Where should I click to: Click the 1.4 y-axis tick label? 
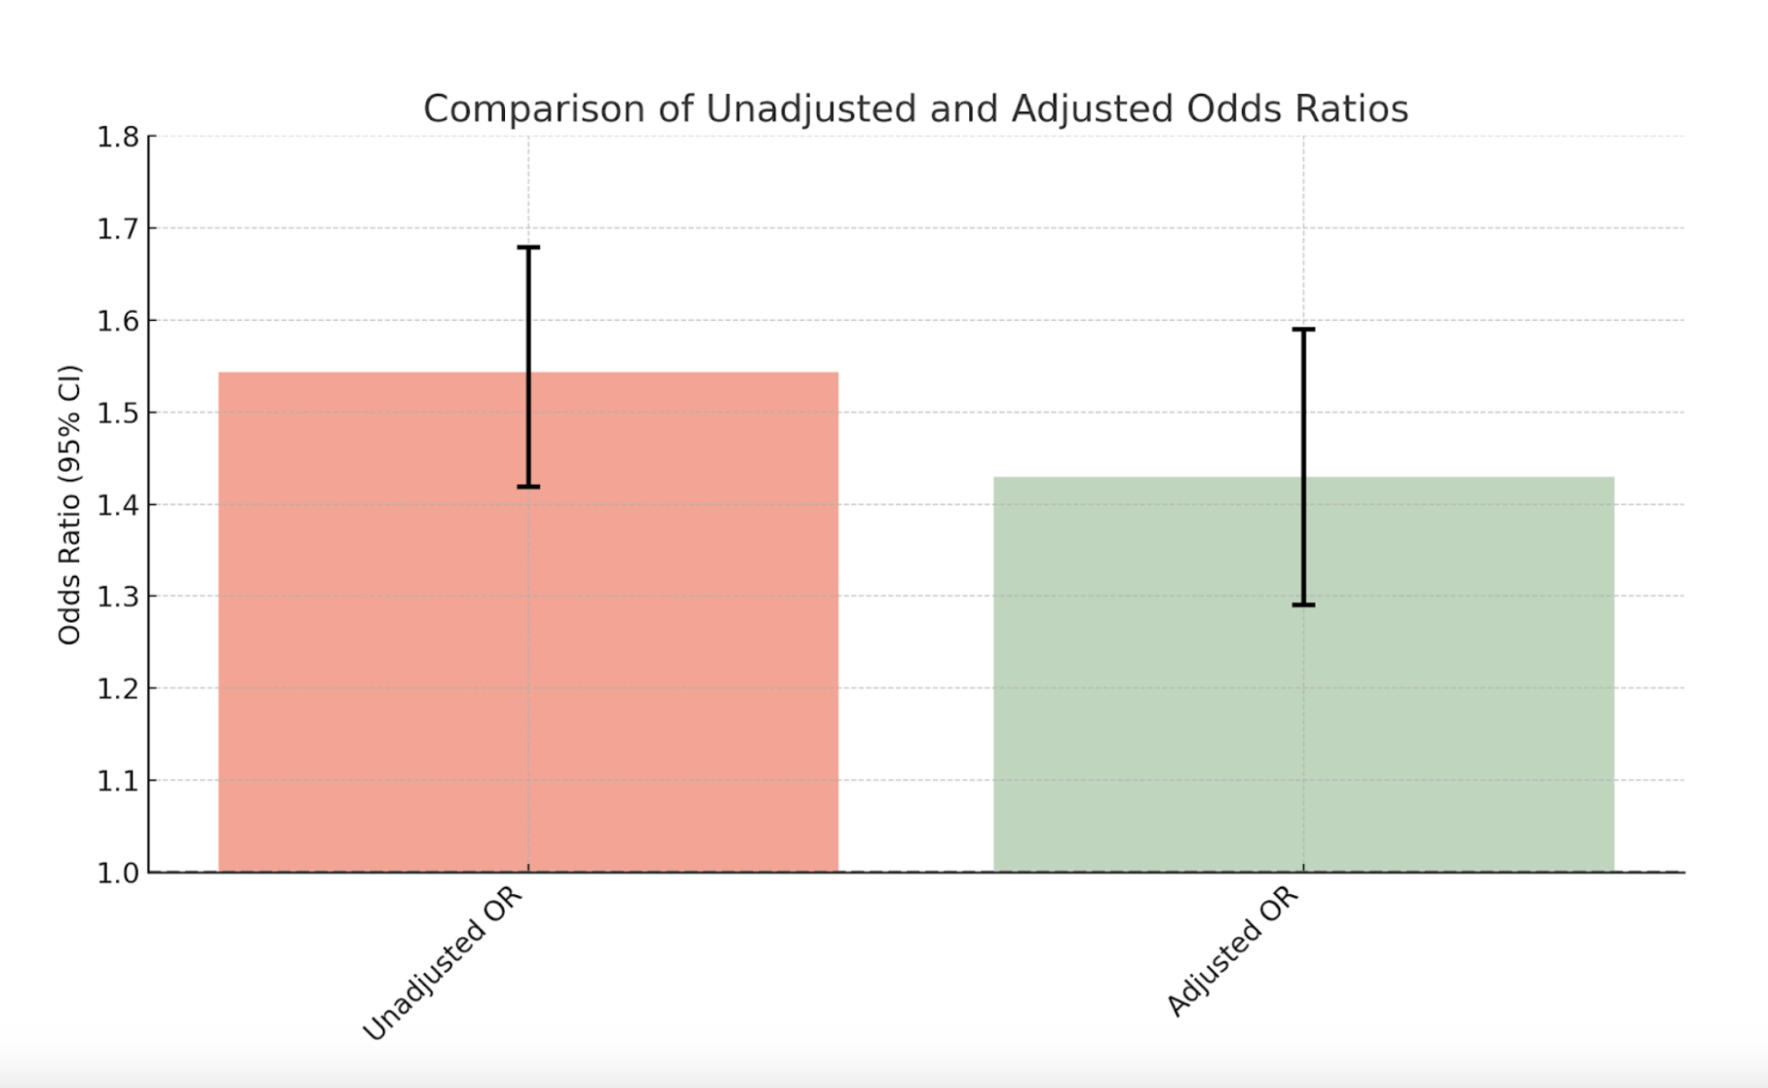[118, 505]
